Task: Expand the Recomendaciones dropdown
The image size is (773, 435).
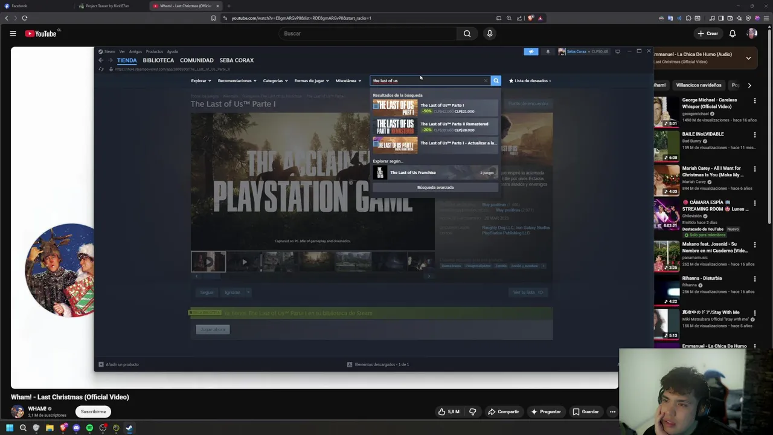Action: 237,80
